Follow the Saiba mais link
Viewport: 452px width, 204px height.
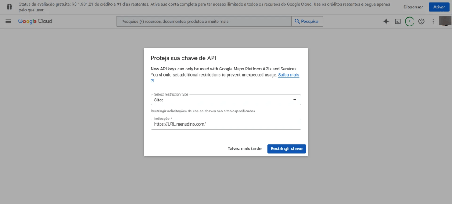tap(289, 75)
